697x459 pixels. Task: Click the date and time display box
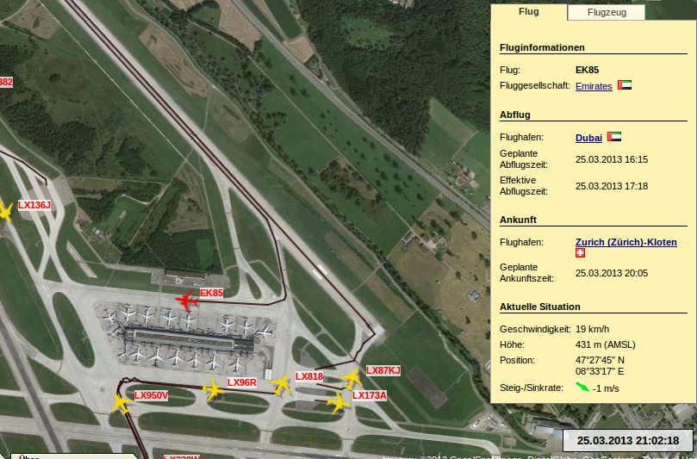(x=628, y=440)
